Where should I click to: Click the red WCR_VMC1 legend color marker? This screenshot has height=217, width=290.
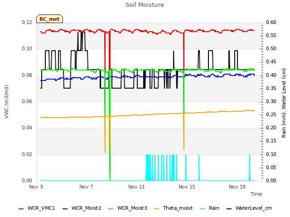[x=21, y=209]
